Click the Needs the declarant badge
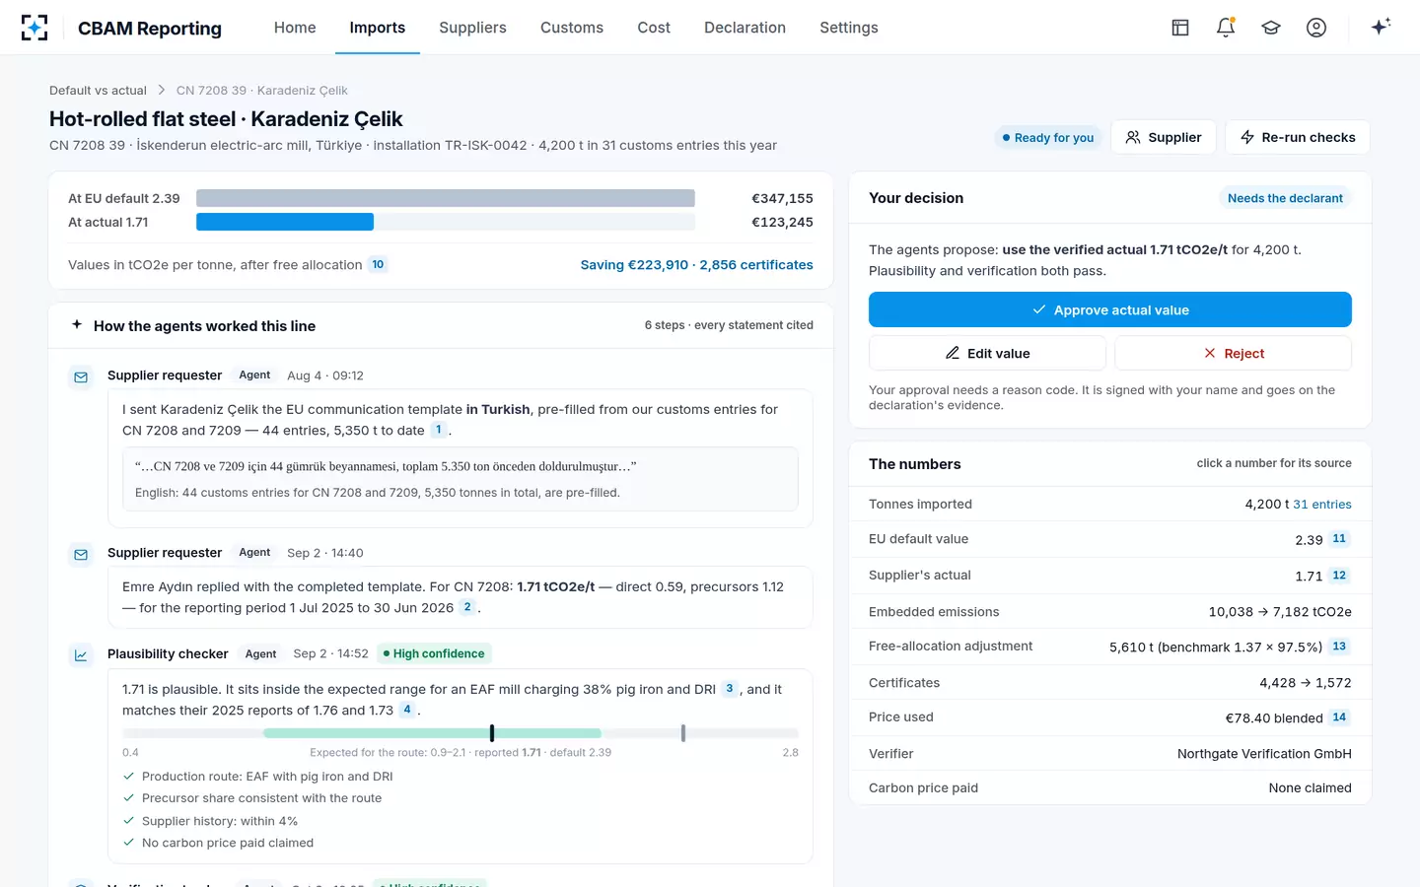The width and height of the screenshot is (1420, 887). 1285,198
